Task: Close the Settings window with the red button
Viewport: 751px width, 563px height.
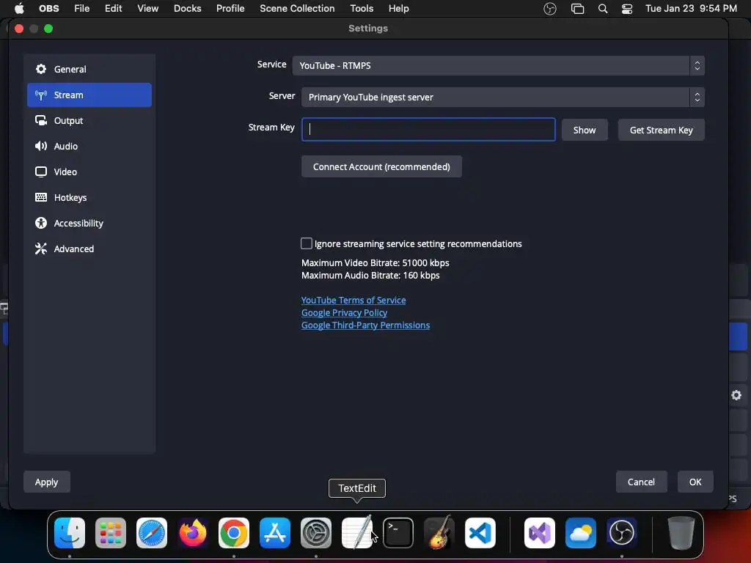Action: (x=19, y=29)
